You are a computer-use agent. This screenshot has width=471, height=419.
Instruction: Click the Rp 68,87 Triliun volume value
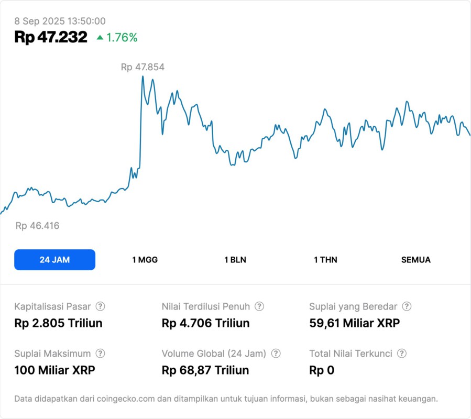(205, 370)
